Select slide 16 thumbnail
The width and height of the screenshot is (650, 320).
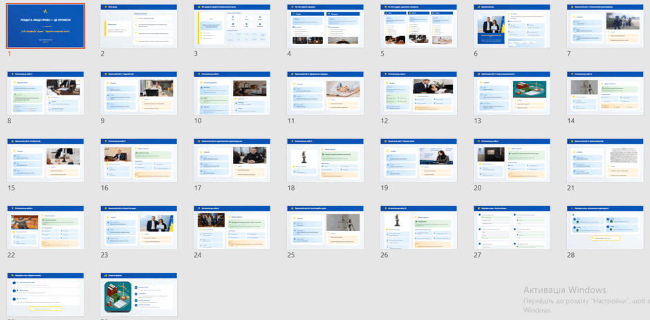139,160
